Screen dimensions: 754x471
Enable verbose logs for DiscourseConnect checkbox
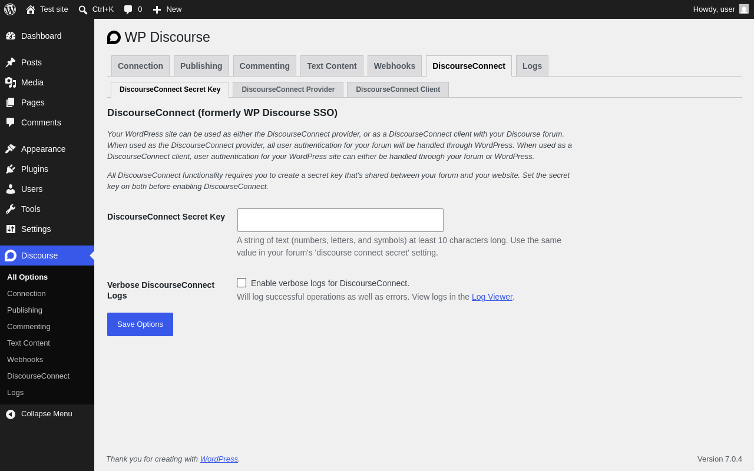click(x=242, y=283)
